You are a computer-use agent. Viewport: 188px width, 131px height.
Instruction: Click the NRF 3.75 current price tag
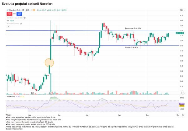[181, 33]
